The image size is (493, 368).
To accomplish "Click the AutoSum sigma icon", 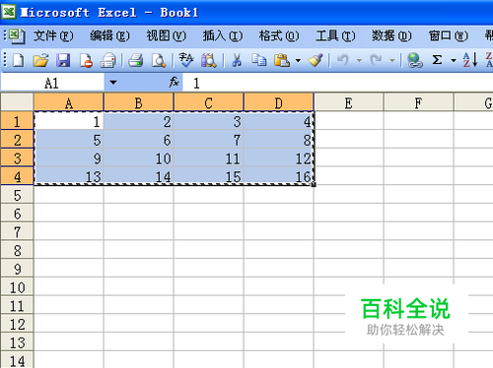I will [x=437, y=60].
